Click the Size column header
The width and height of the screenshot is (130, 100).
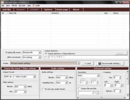[103, 13]
